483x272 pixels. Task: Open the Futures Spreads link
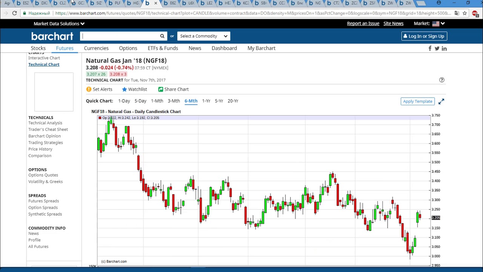coord(43,201)
